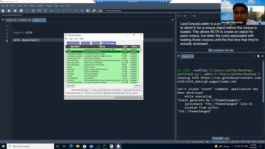This screenshot has width=265, height=149.
Task: Open Help menu in NLTK Downloader
Action: click(x=81, y=38)
